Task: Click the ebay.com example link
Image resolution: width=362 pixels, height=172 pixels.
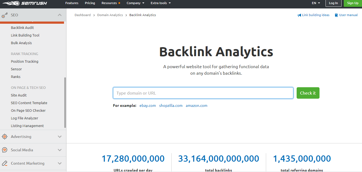Action: pyautogui.click(x=148, y=105)
